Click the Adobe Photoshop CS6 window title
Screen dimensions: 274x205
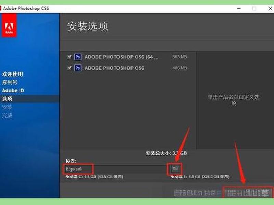click(26, 8)
